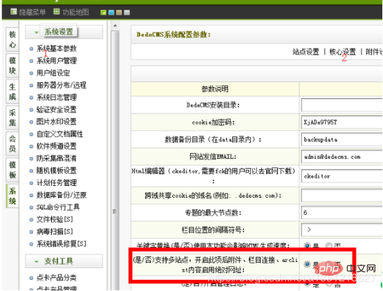Click the menu scrollbar up arrow
Viewport: 383px width, 291px height.
[115, 26]
